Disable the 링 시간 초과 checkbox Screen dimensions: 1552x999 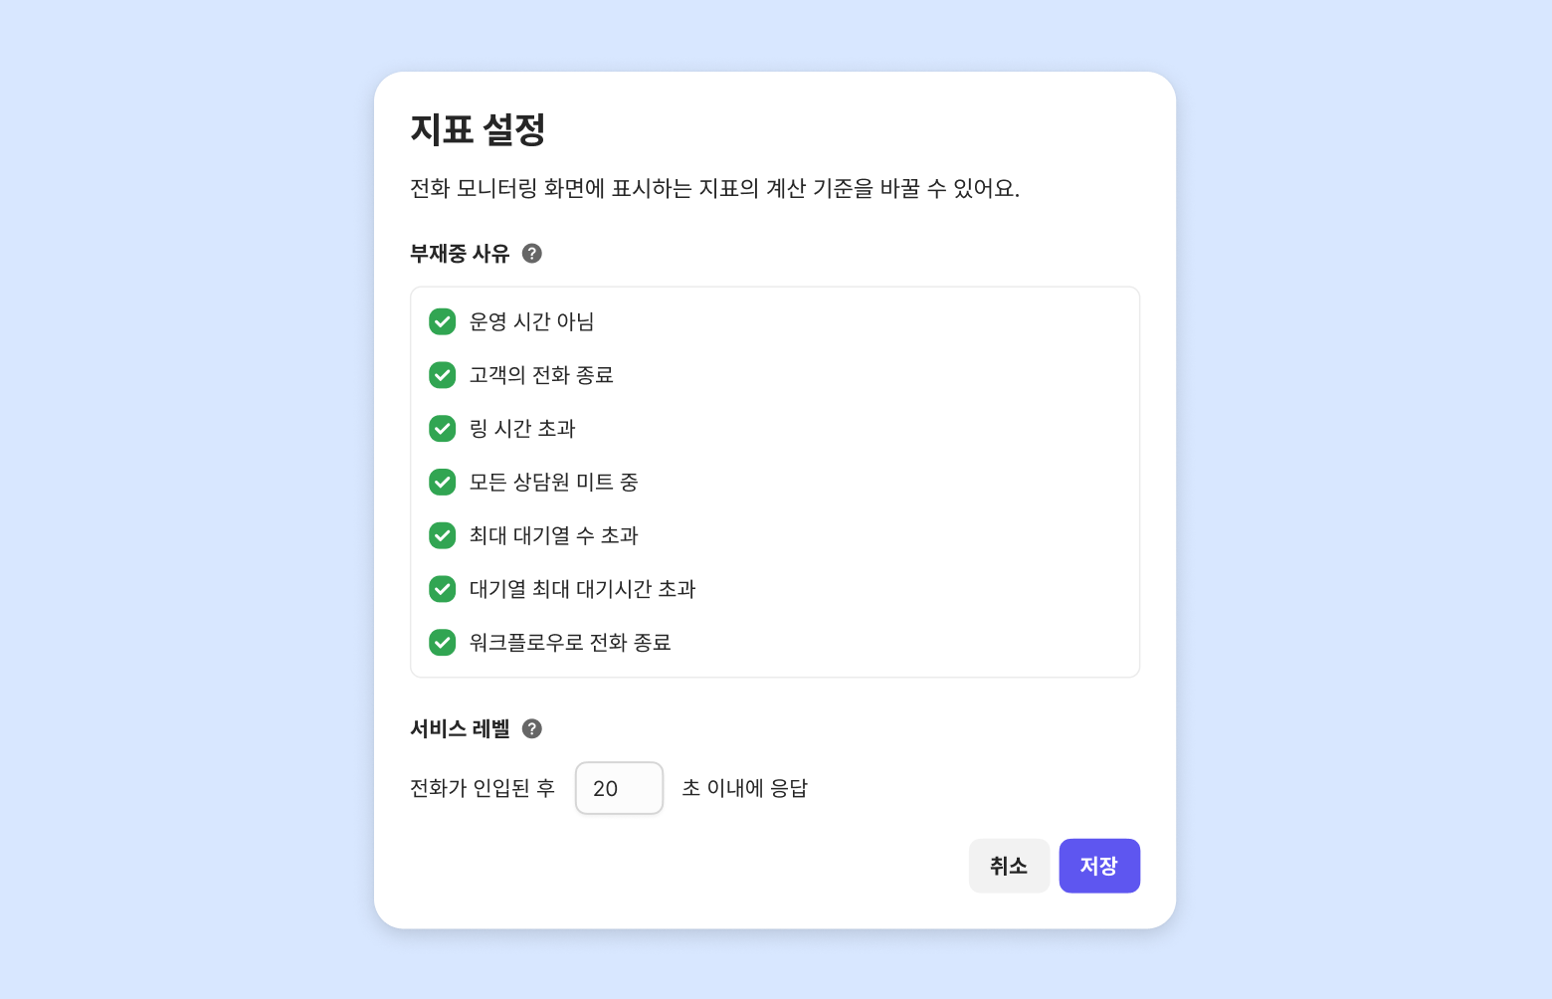point(443,429)
